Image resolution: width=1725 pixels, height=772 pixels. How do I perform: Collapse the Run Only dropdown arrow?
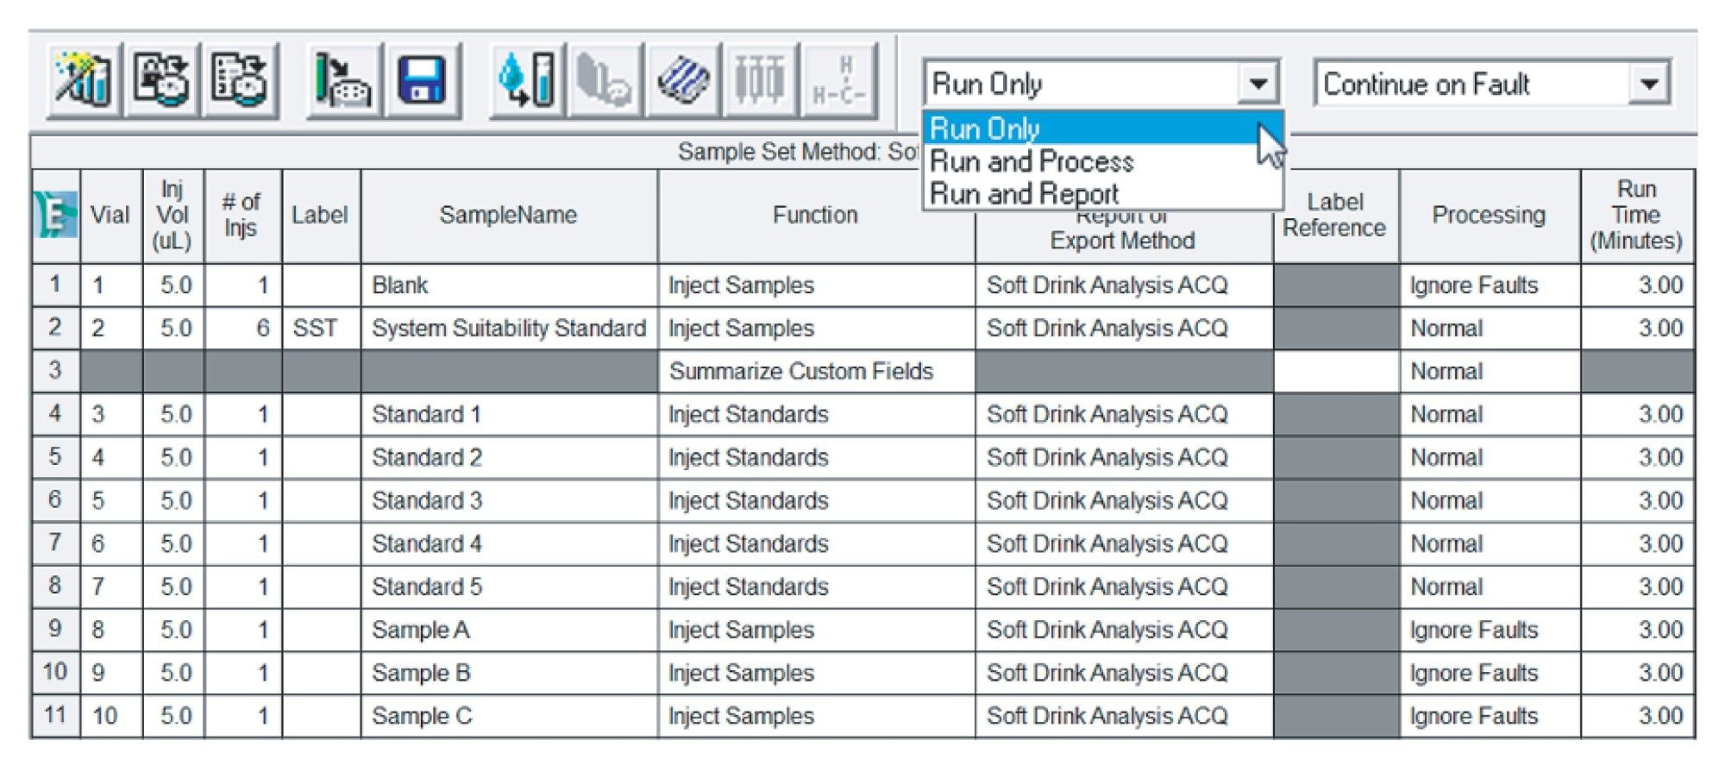point(1258,84)
